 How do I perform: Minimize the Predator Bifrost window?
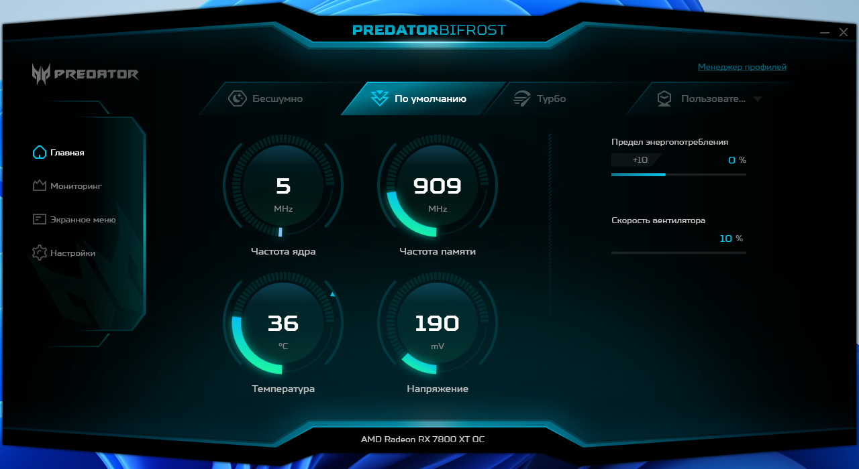(x=825, y=32)
